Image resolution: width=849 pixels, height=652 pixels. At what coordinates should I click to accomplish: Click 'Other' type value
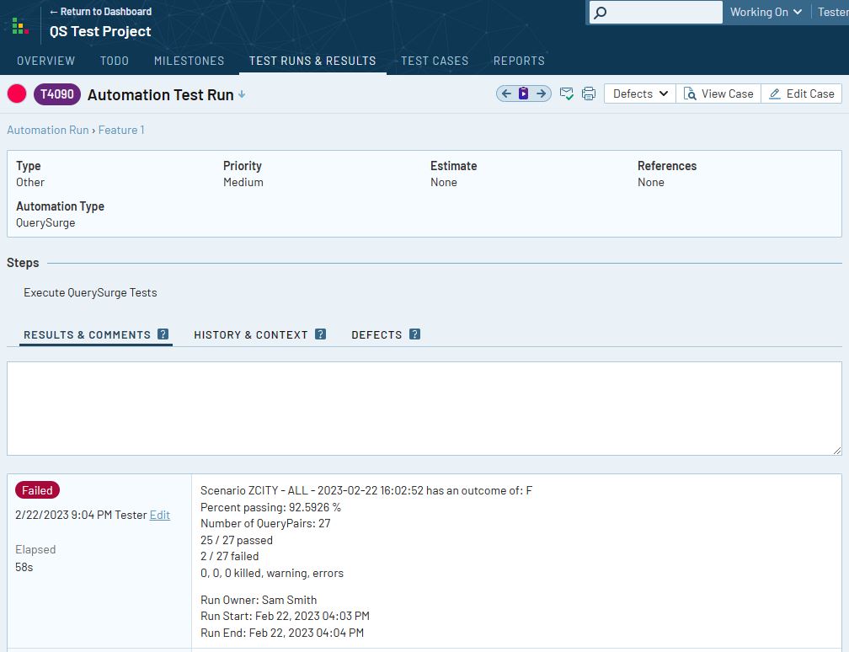click(30, 182)
